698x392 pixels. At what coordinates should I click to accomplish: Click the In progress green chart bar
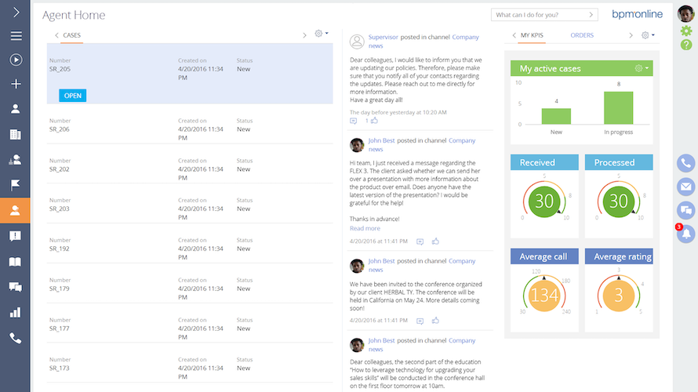(618, 108)
